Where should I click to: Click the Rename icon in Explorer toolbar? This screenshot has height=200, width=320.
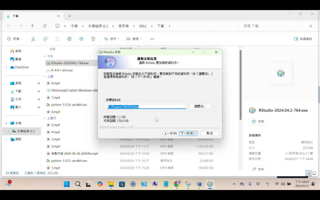pos(69,39)
